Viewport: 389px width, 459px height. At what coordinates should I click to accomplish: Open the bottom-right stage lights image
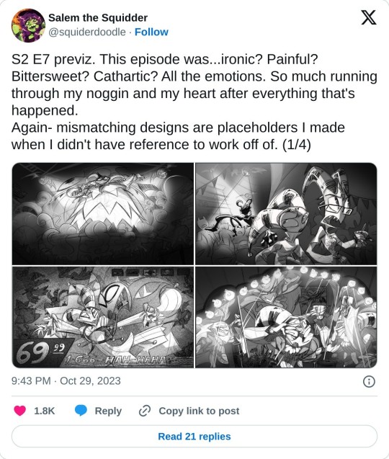[286, 317]
